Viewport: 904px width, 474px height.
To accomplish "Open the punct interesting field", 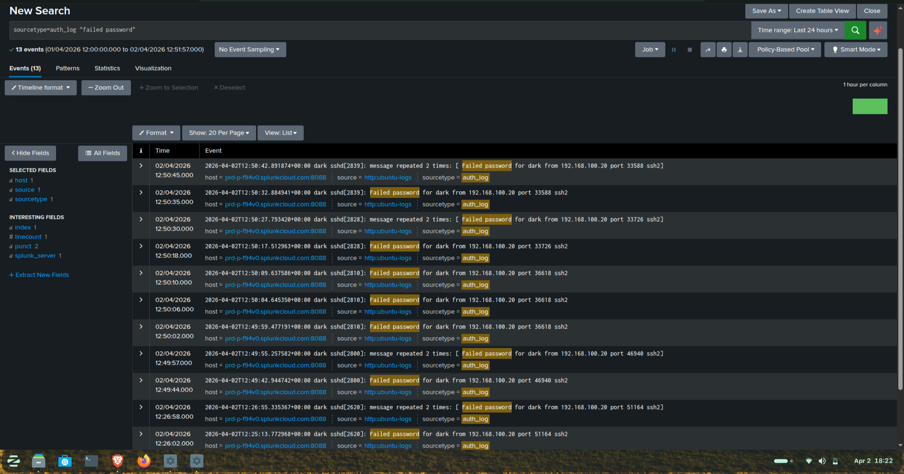I will click(24, 246).
